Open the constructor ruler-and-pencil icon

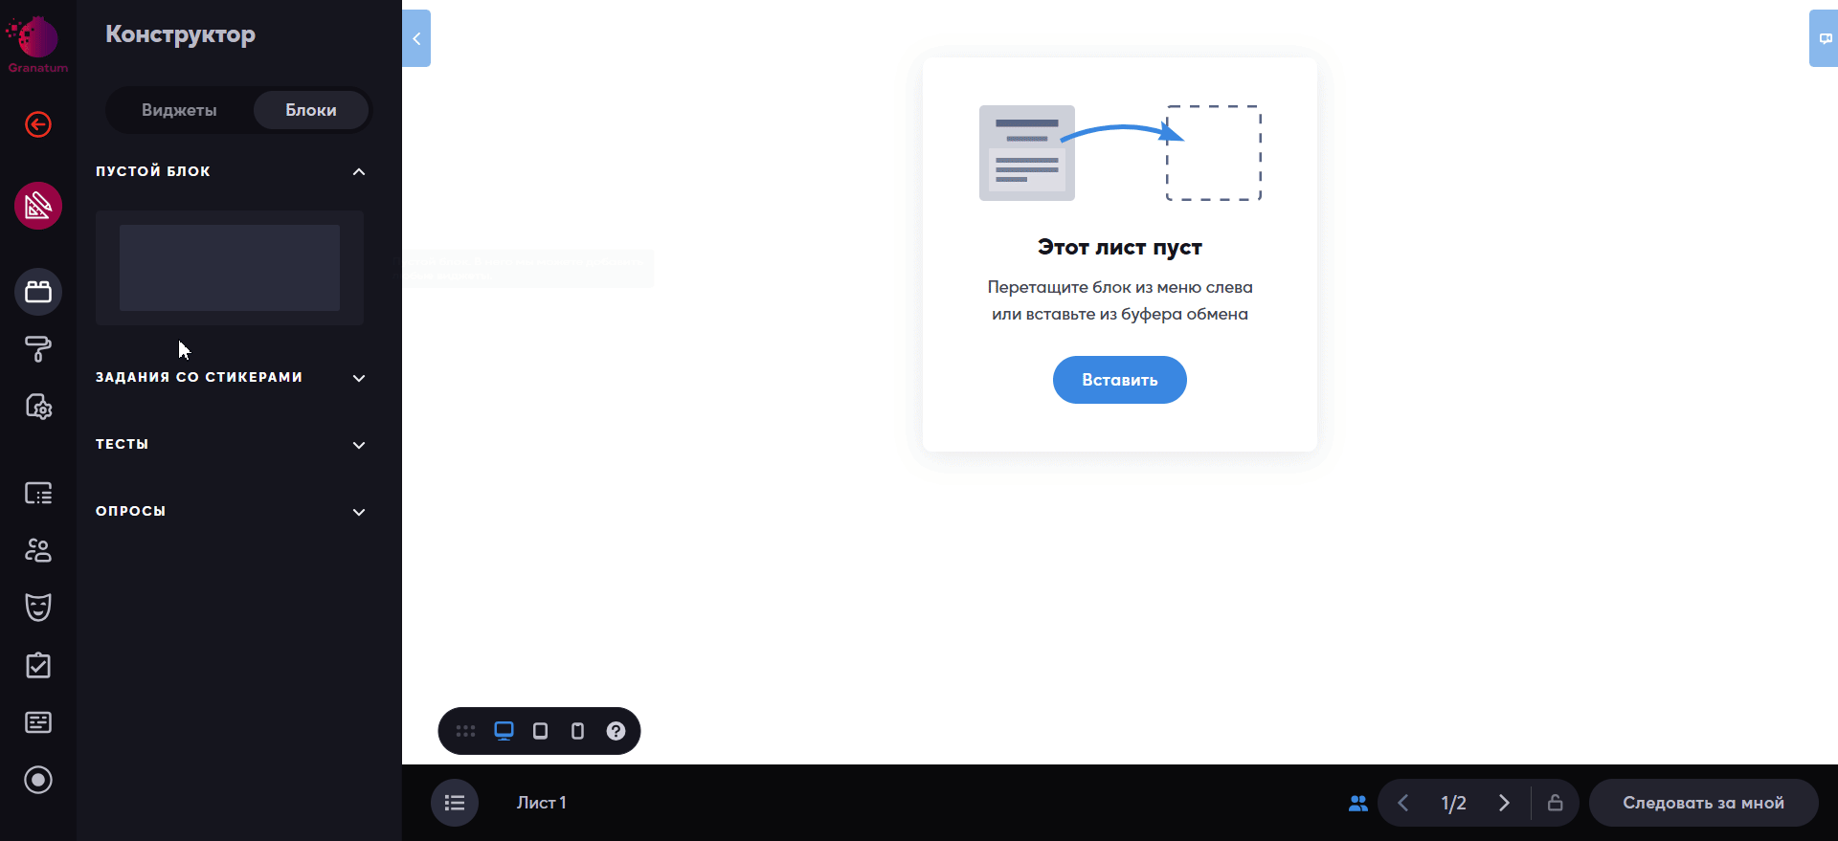(x=38, y=206)
